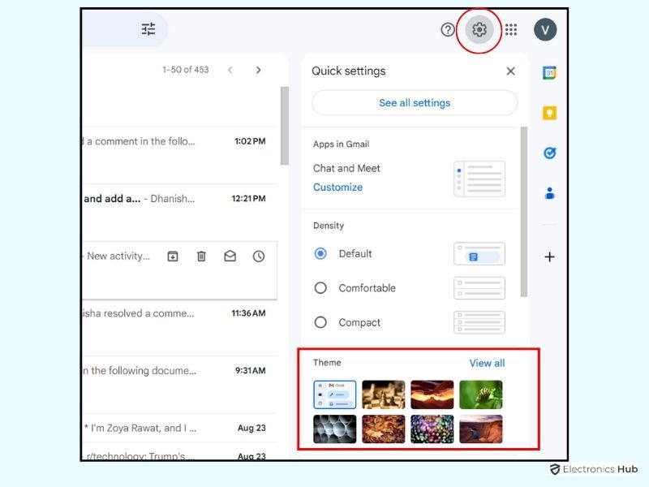Viewport: 649px width, 487px height.
Task: Choose the Compact density radio button
Action: [320, 322]
